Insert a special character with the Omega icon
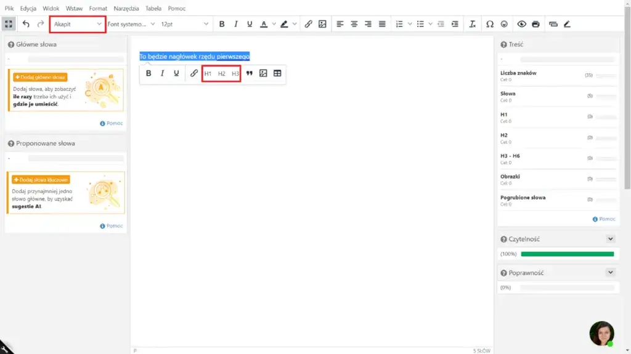Screen dimensions: 631x354 coord(490,24)
